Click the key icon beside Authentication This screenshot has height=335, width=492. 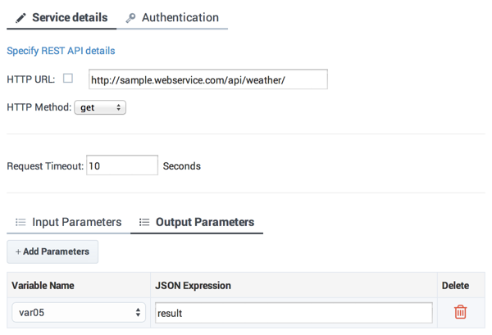[x=130, y=18]
